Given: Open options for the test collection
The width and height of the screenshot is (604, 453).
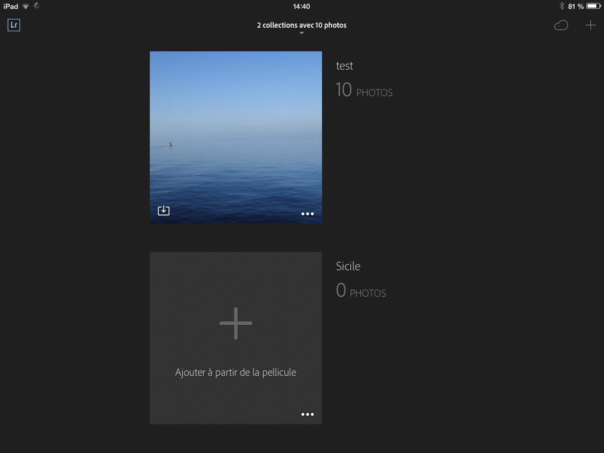Looking at the screenshot, I should coord(307,214).
